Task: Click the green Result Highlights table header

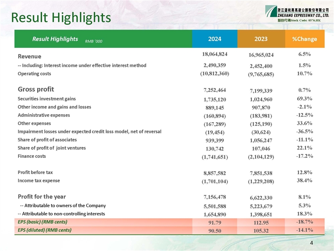Action: pyautogui.click(x=55, y=39)
